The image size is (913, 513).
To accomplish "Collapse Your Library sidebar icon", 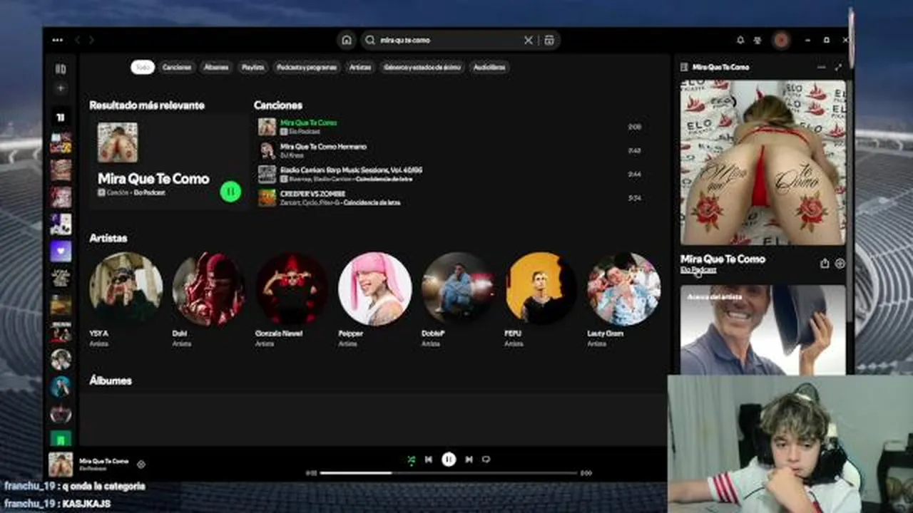I will click(61, 69).
